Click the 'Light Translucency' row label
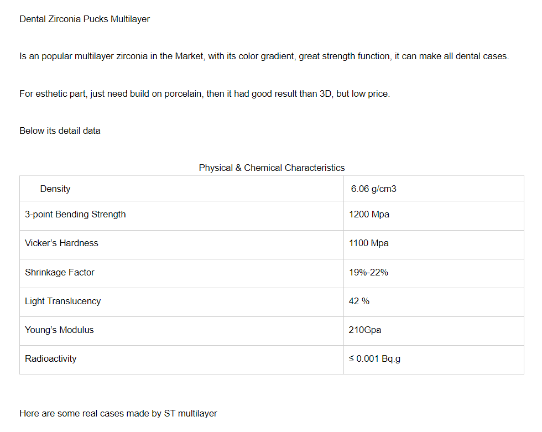Viewport: 542px width, 432px height. pyautogui.click(x=62, y=301)
